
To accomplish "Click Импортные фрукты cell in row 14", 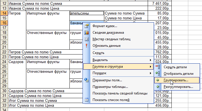I will click(48, 13).
